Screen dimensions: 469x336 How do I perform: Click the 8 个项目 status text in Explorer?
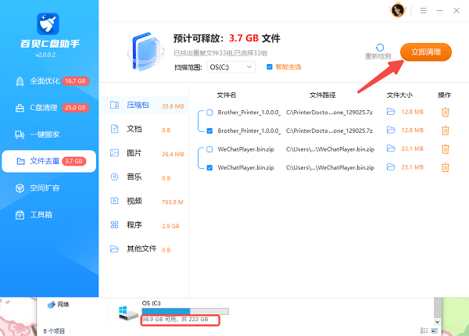54,331
